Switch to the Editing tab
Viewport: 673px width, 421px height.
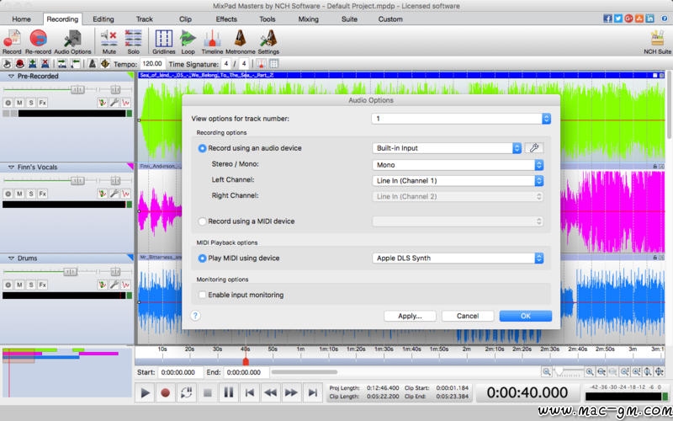(103, 19)
